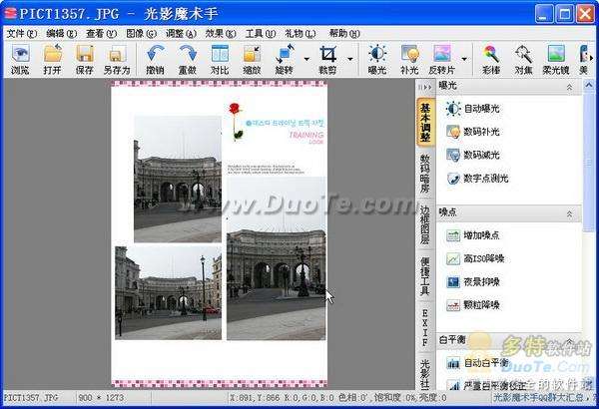Image resolution: width=599 pixels, height=409 pixels.
Task: Switch to 边框图层 side tab
Action: (425, 224)
